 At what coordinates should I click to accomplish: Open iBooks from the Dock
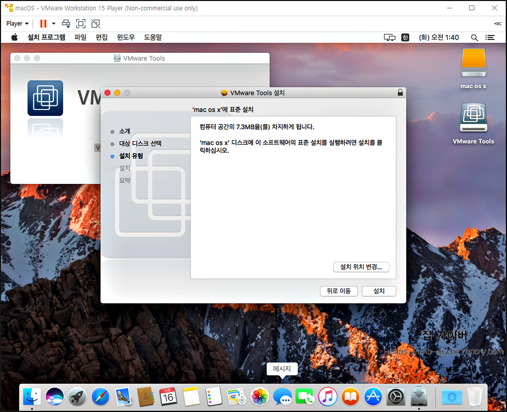point(350,396)
